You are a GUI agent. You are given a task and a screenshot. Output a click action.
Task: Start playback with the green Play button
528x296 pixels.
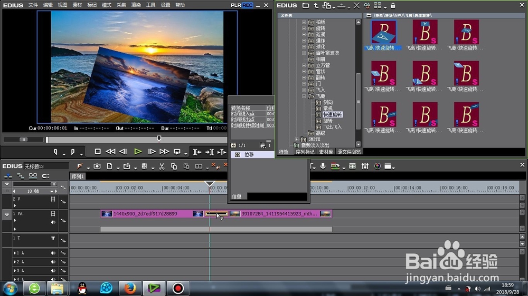[138, 152]
